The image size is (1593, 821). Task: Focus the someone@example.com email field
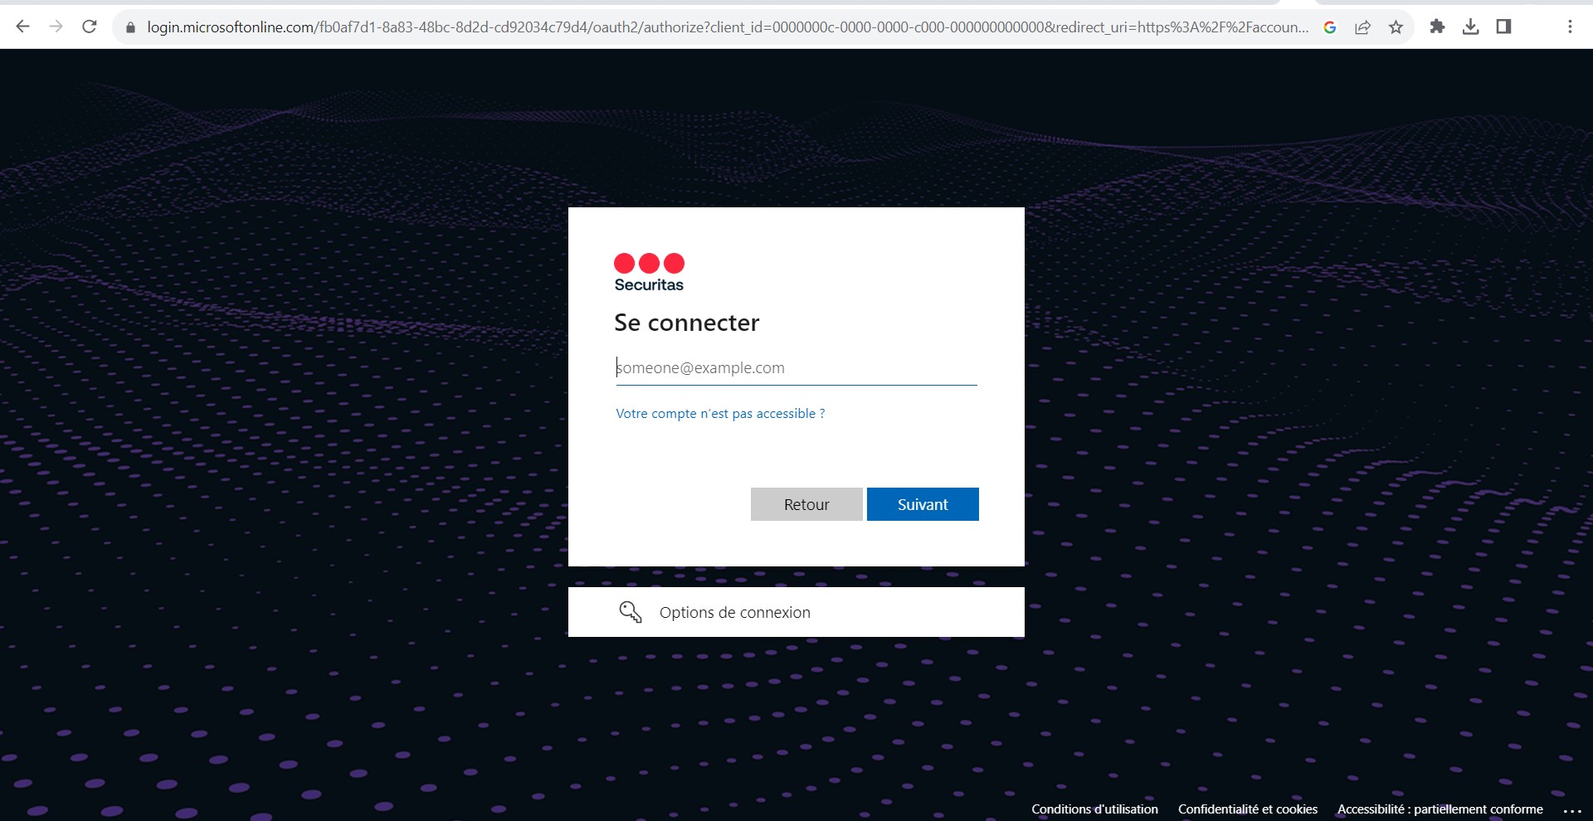point(796,368)
